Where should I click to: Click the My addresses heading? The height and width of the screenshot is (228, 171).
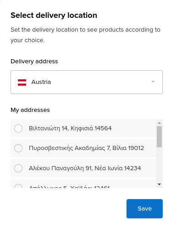pyautogui.click(x=30, y=110)
